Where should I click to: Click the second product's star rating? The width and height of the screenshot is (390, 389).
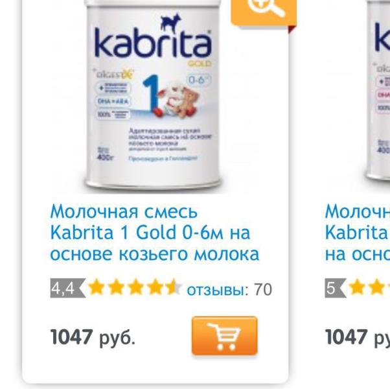coord(369,287)
